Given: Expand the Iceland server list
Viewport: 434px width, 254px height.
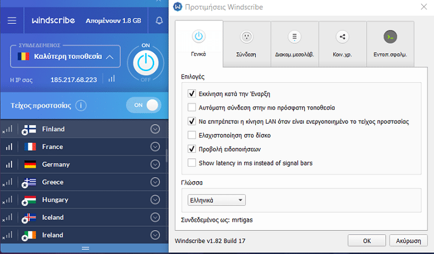Looking at the screenshot, I should coord(155,217).
